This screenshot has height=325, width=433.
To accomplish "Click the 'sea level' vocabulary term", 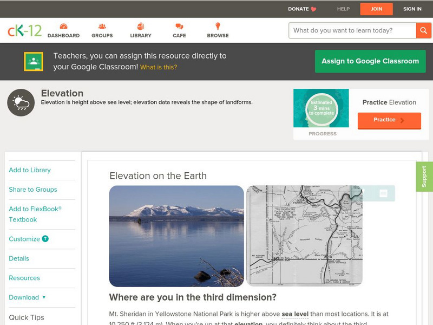I will tap(295, 314).
